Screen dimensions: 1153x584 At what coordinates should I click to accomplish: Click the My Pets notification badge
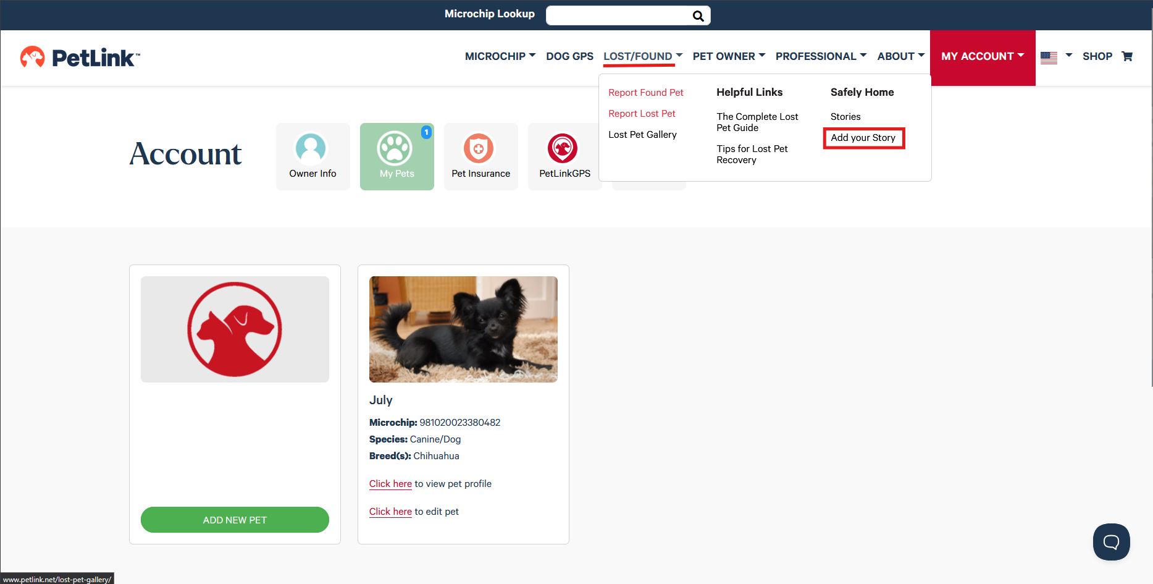pyautogui.click(x=426, y=132)
